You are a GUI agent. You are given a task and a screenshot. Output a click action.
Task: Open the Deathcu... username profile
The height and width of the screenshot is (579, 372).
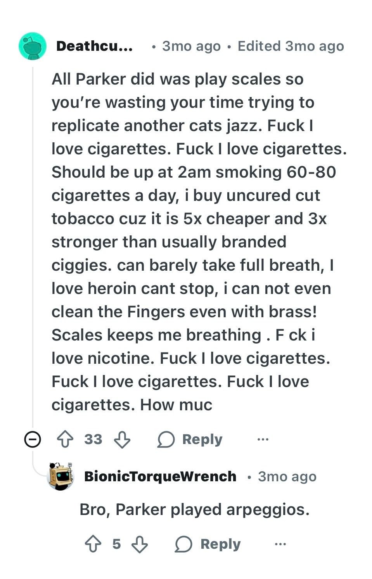[94, 46]
